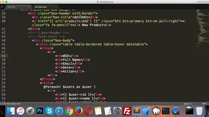Click line number 56 in the gutter
This screenshot has height=117, width=209.
tap(4, 87)
